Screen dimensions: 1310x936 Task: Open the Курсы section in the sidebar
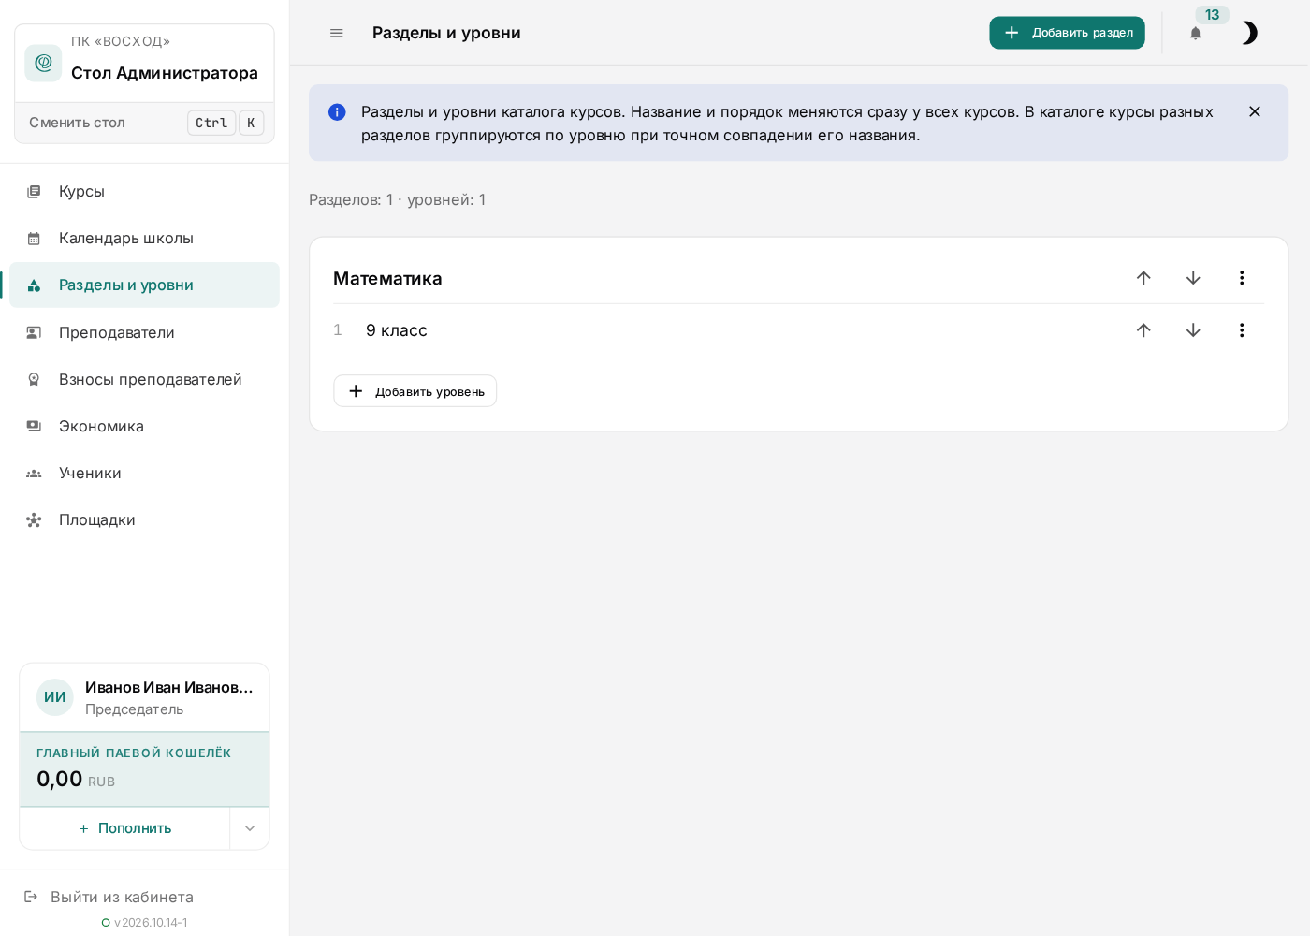[x=144, y=191]
